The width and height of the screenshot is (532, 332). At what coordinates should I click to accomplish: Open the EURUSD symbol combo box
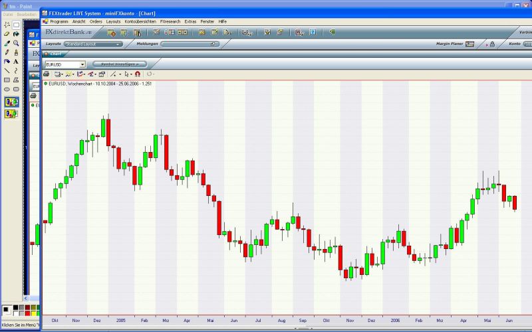coord(65,64)
